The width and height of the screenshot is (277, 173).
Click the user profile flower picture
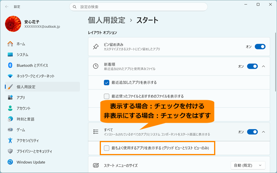pos(13,24)
